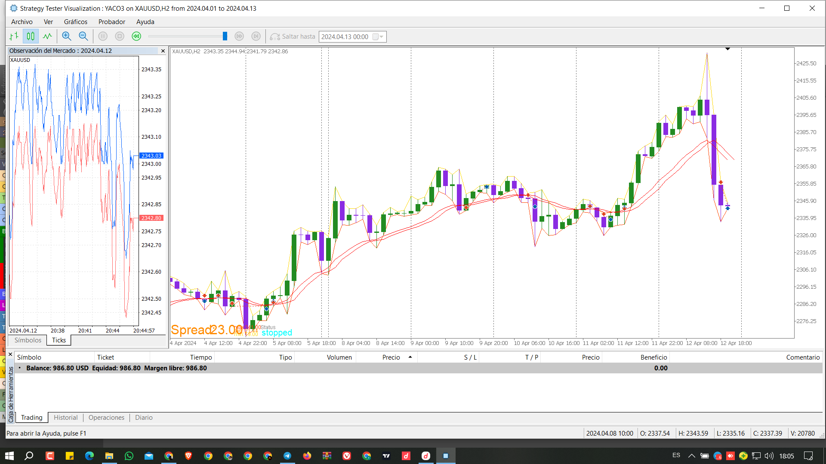826x464 pixels.
Task: Click the Saltar hasta date field
Action: 345,37
